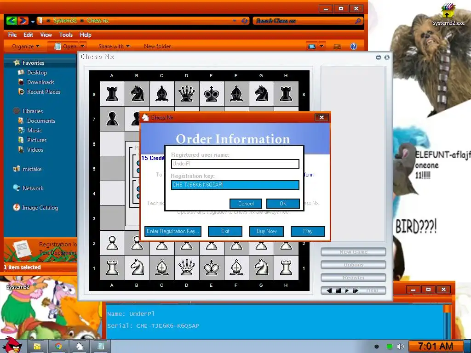The width and height of the screenshot is (471, 353).
Task: Open the Edit menu in Explorer
Action: [28, 35]
